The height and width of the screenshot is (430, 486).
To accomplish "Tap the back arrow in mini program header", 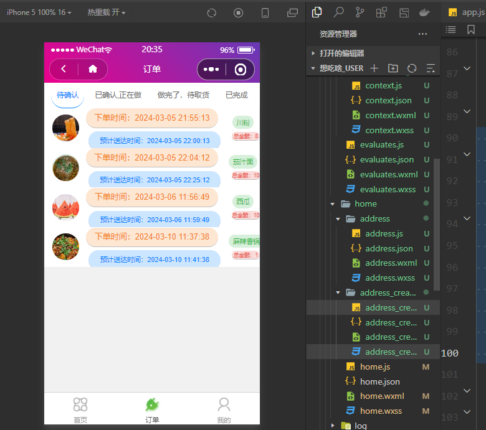I will 64,68.
